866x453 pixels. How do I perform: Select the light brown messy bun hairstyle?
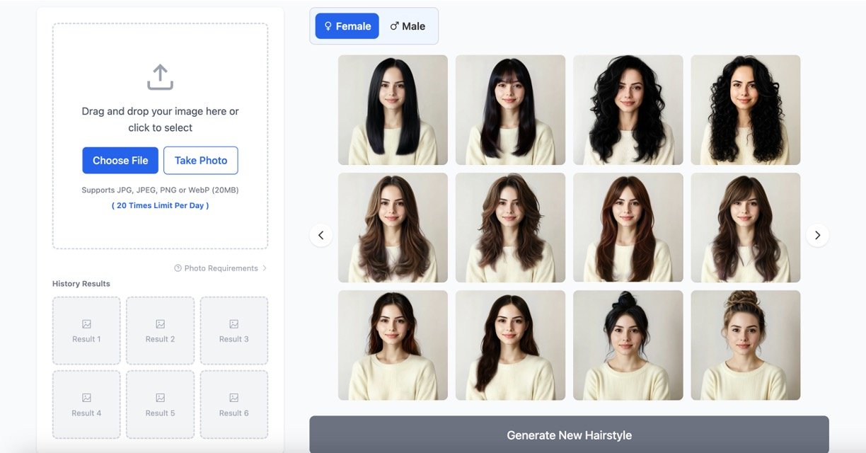745,345
